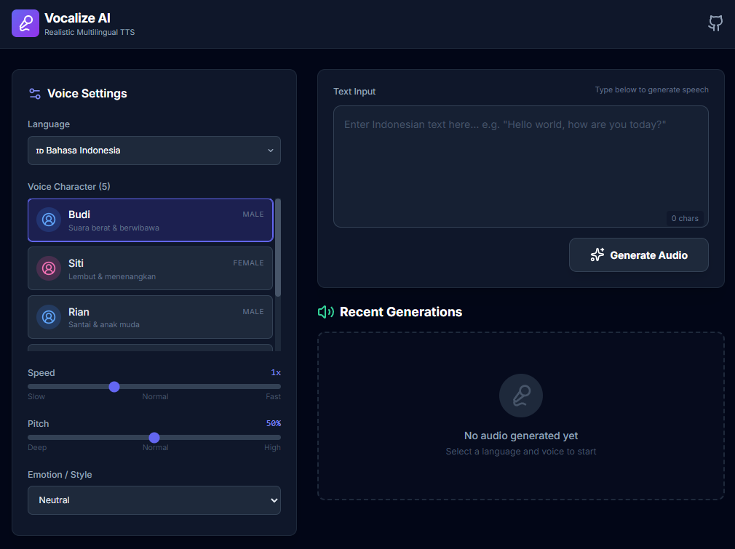Click Budi's blue avatar icon
Screen dimensions: 735x549
point(49,220)
